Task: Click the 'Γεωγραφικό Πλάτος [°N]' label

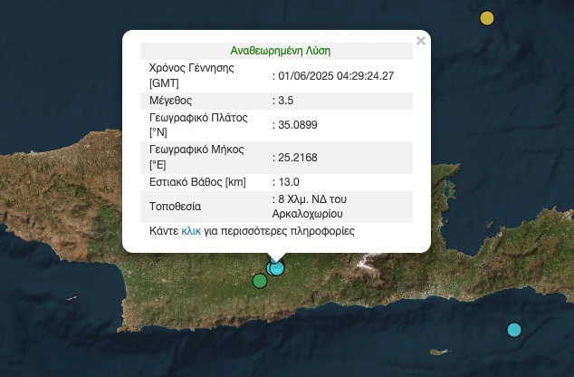Action: [198, 125]
